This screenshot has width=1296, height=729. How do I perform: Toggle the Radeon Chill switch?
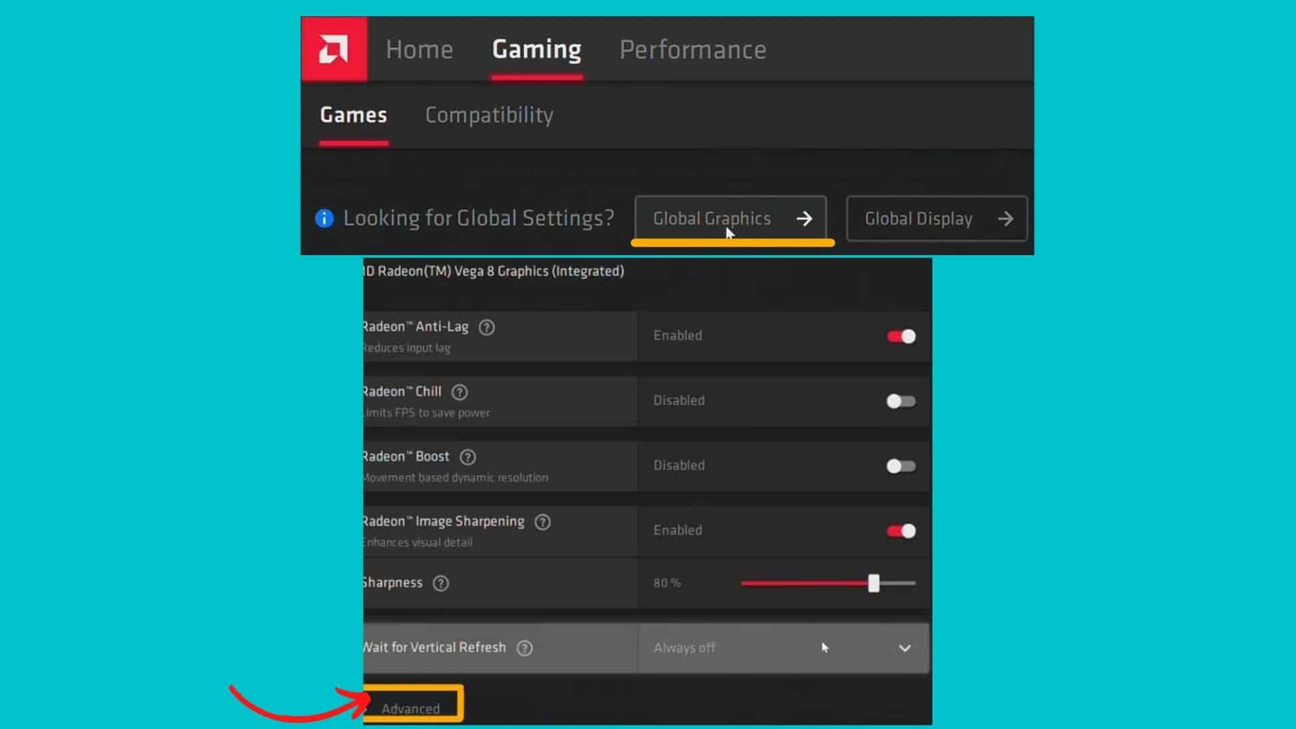pyautogui.click(x=901, y=401)
